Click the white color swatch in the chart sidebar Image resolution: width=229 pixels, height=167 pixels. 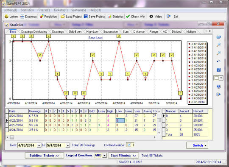point(217,78)
